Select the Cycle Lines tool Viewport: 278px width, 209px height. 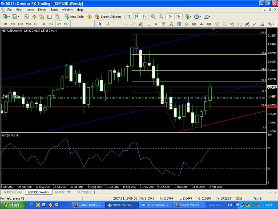pos(179,24)
